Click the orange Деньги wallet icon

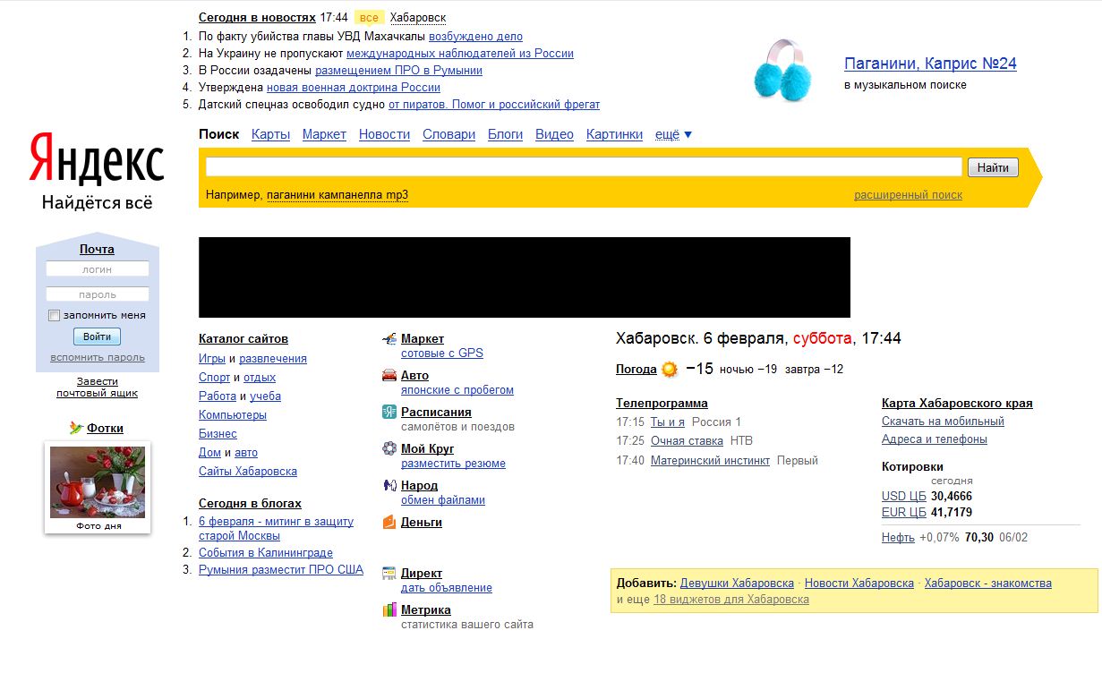point(389,522)
